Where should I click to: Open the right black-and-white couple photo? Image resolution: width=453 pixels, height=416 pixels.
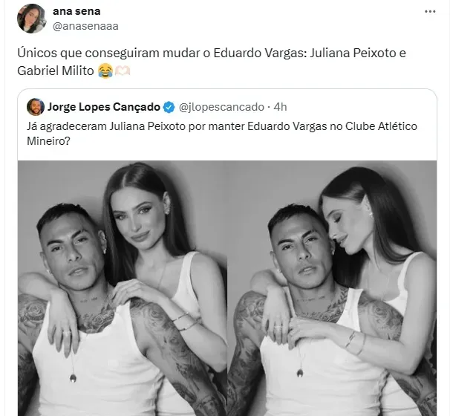tap(332, 288)
